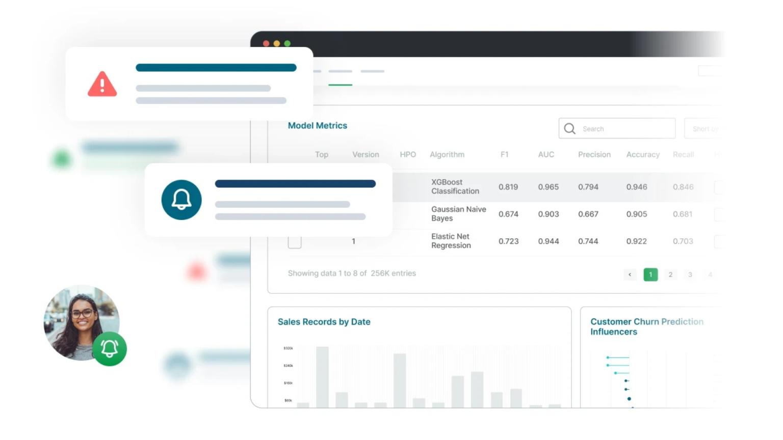Click the previous page chevron icon
Screen dimensions: 783x440
click(630, 274)
